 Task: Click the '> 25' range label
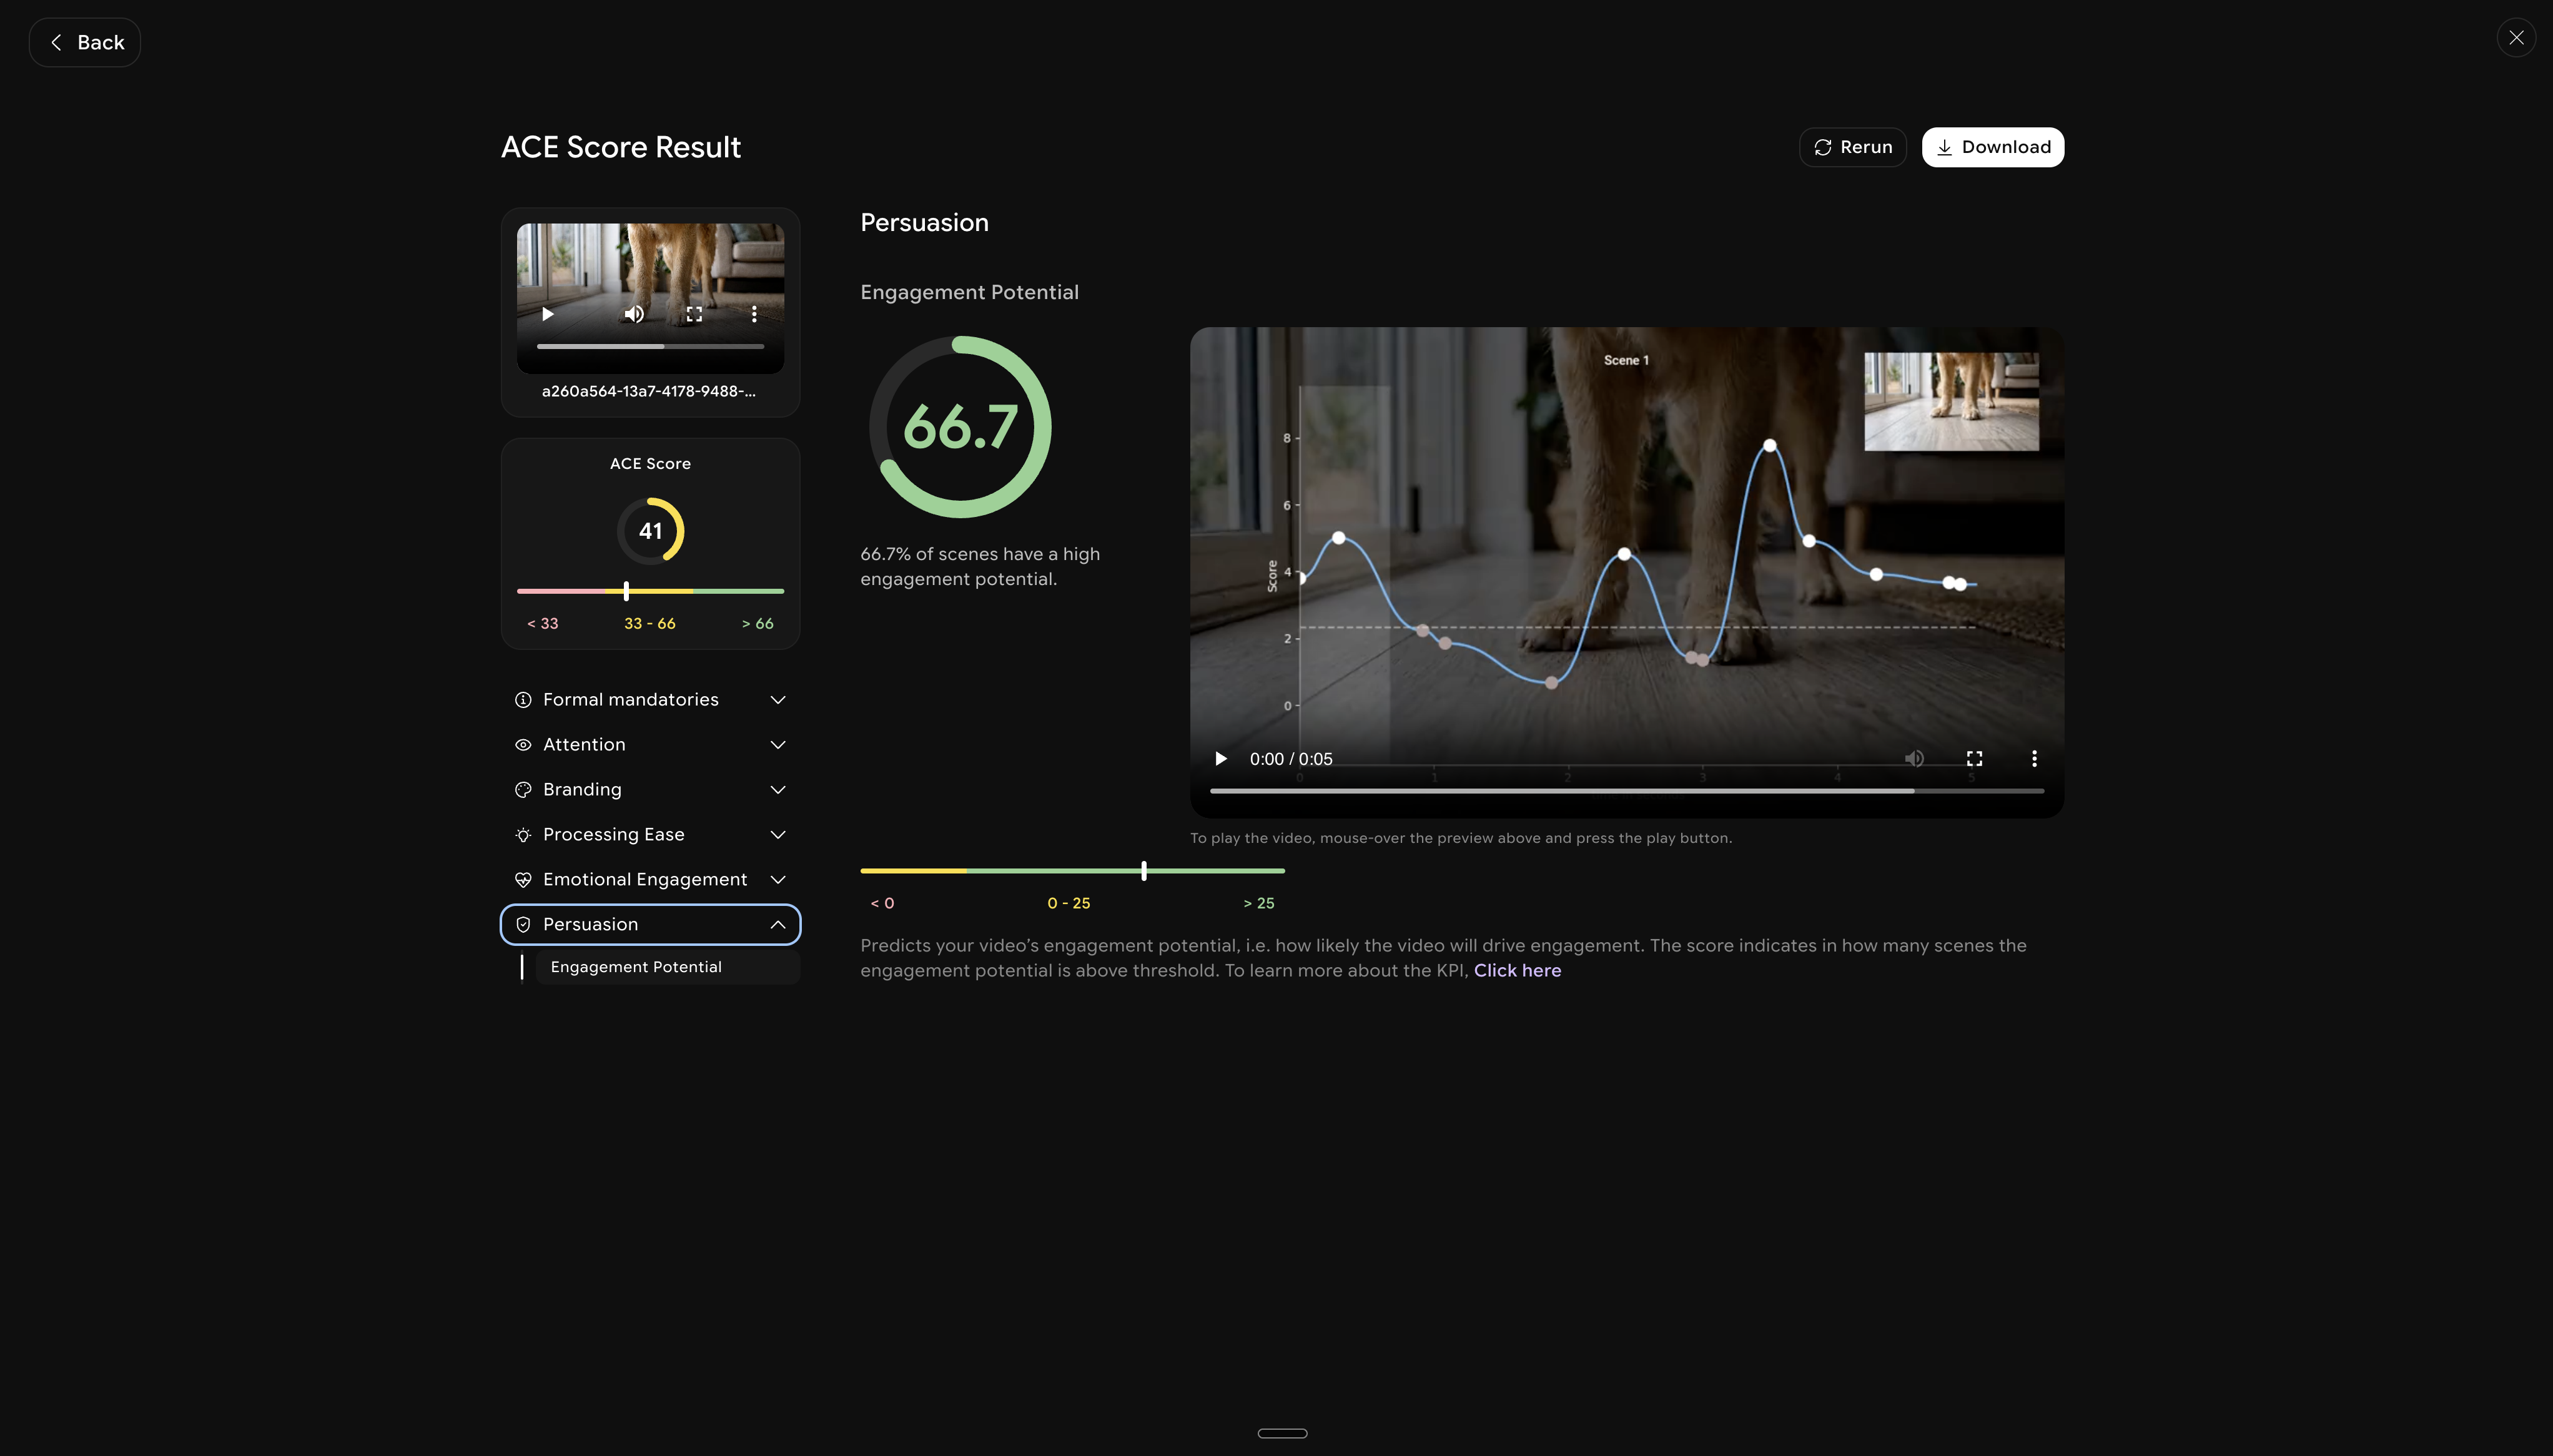click(x=1259, y=903)
